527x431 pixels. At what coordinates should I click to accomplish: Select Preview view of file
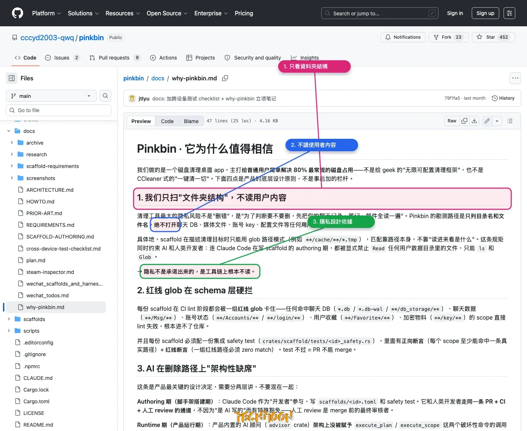[x=141, y=121]
